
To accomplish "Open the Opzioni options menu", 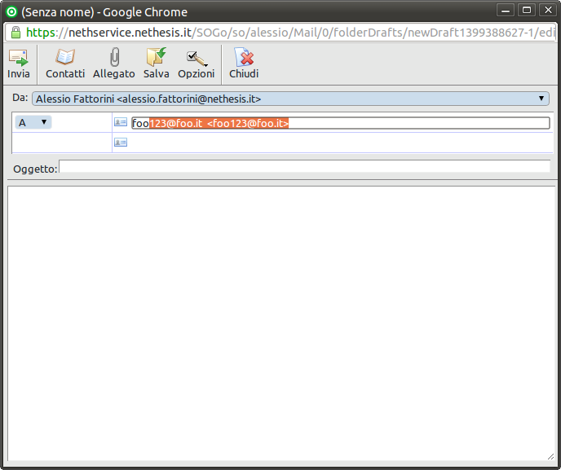I will pyautogui.click(x=196, y=59).
